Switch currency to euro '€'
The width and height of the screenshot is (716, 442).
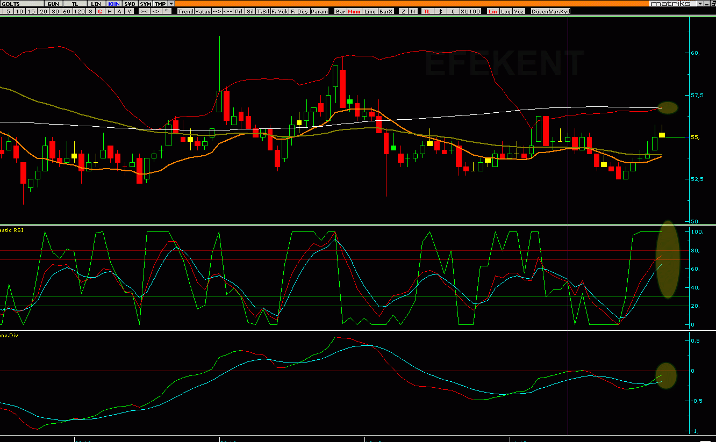[x=453, y=11]
